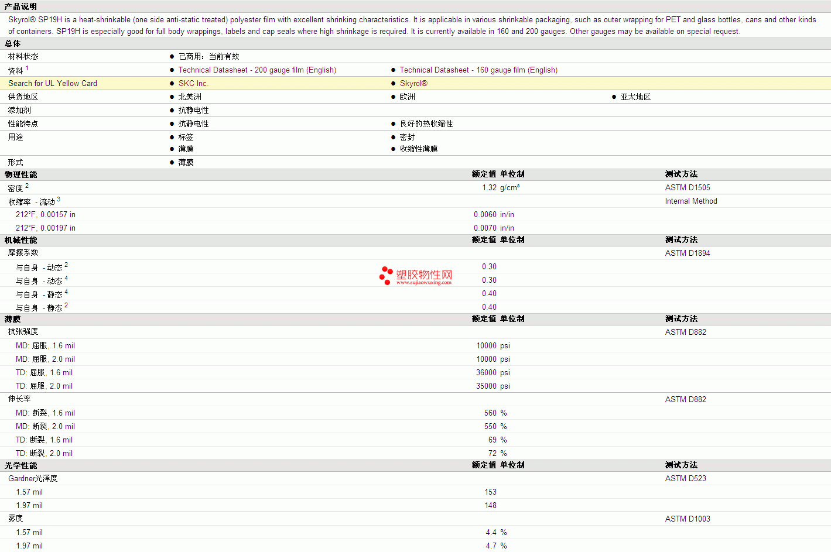Click the SKC Inc. link
This screenshot has width=831, height=552.
193,83
